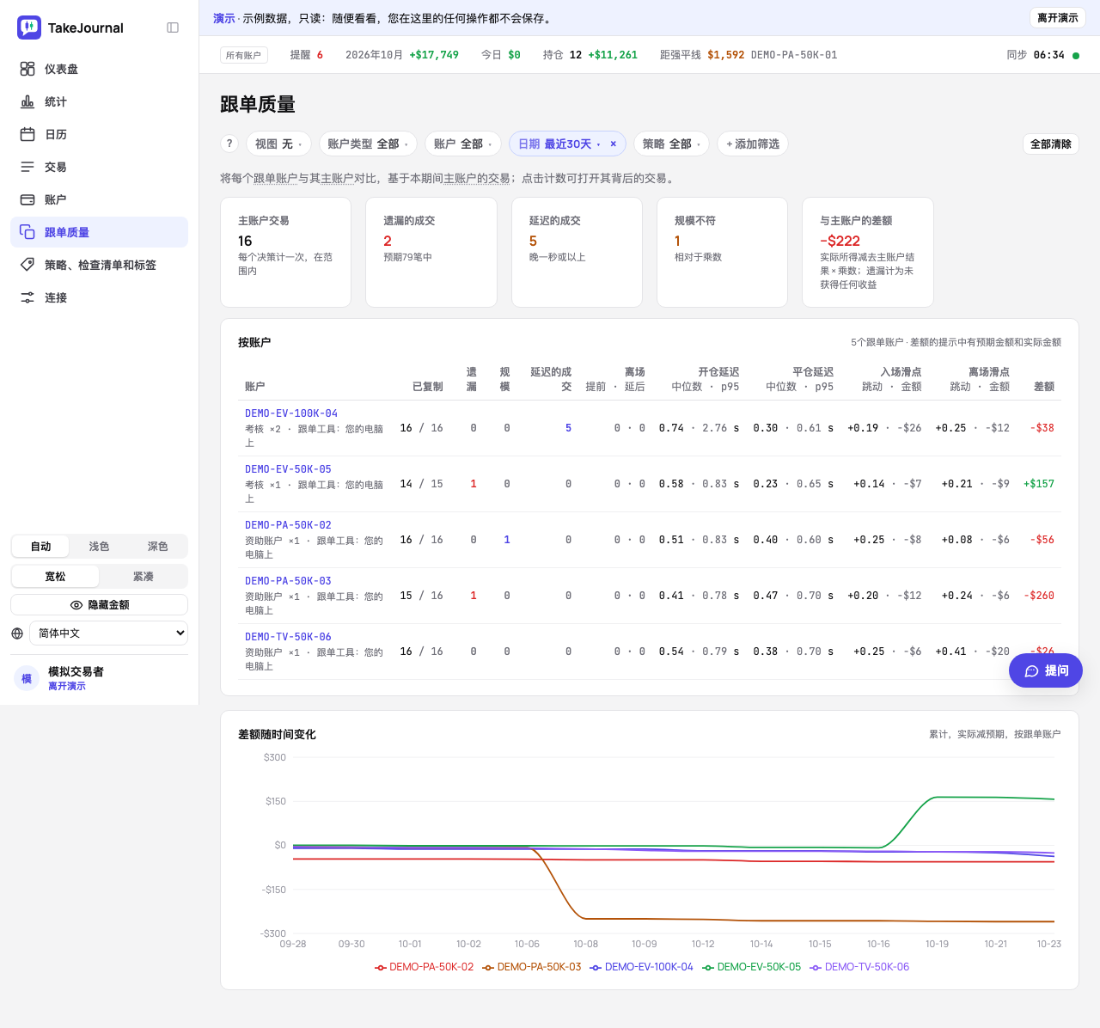Open the 所有账户 account selector
This screenshot has height=1028, width=1100.
243,55
